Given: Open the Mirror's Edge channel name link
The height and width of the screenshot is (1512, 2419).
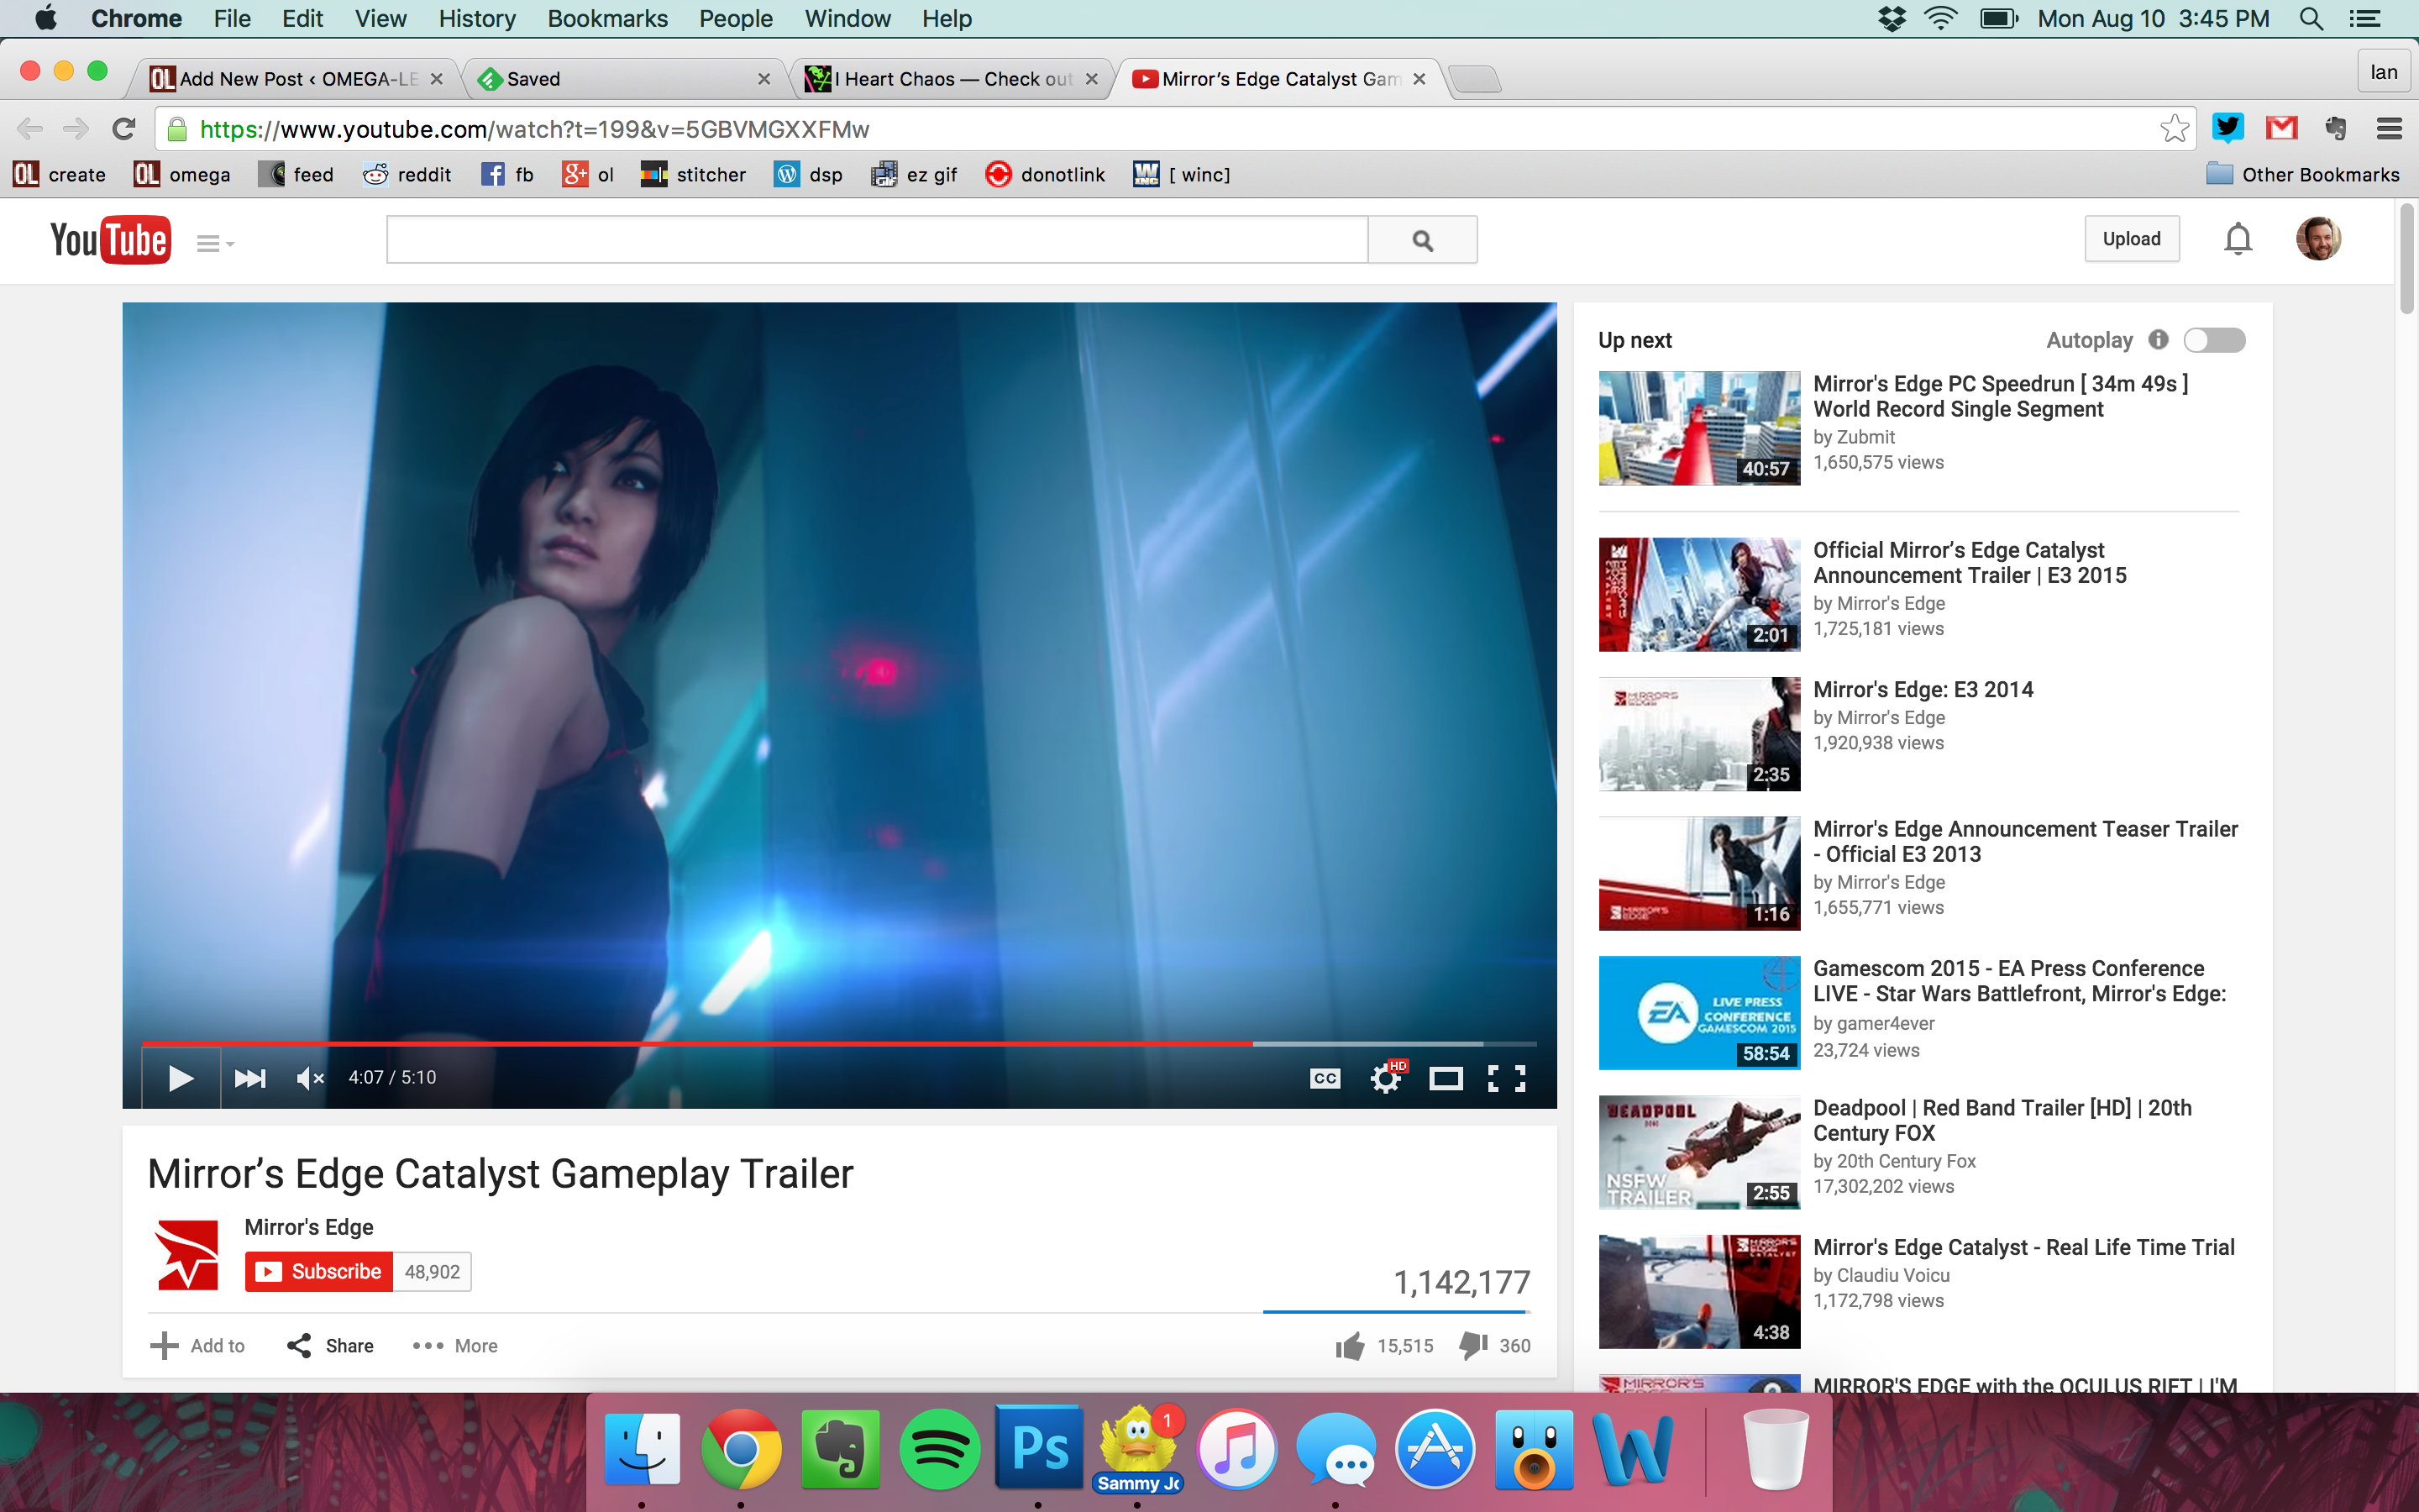Looking at the screenshot, I should 309,1227.
